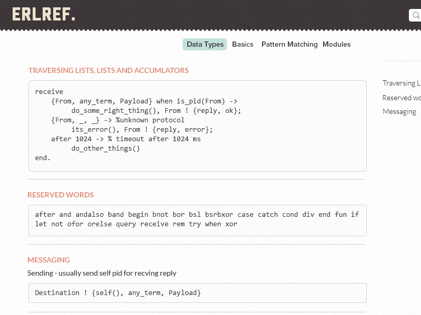
Task: Click the Messaging section heading
Action: (48, 260)
